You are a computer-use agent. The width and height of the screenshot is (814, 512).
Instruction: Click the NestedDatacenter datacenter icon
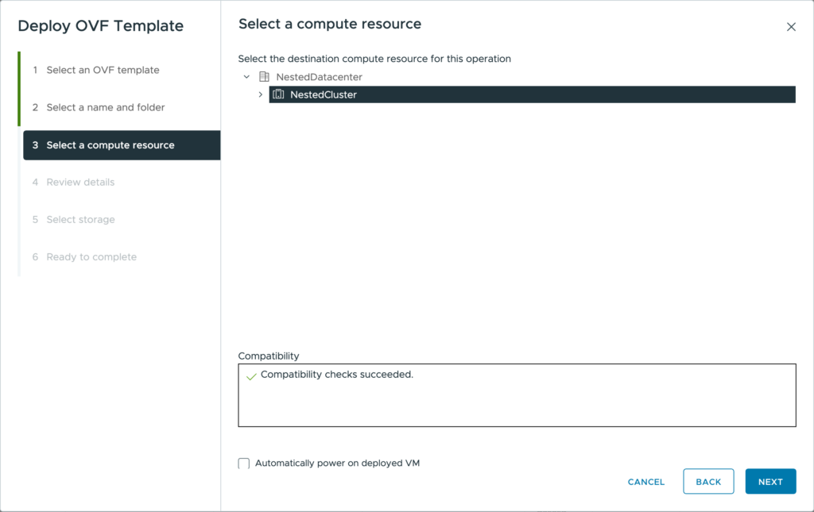[x=265, y=77]
